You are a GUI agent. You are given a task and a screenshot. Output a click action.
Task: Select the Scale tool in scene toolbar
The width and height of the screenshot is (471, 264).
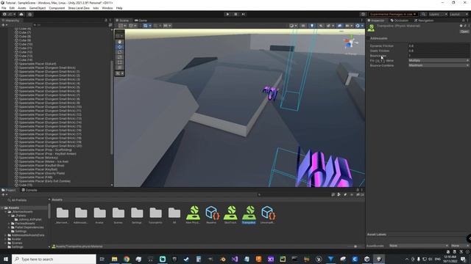click(x=119, y=57)
